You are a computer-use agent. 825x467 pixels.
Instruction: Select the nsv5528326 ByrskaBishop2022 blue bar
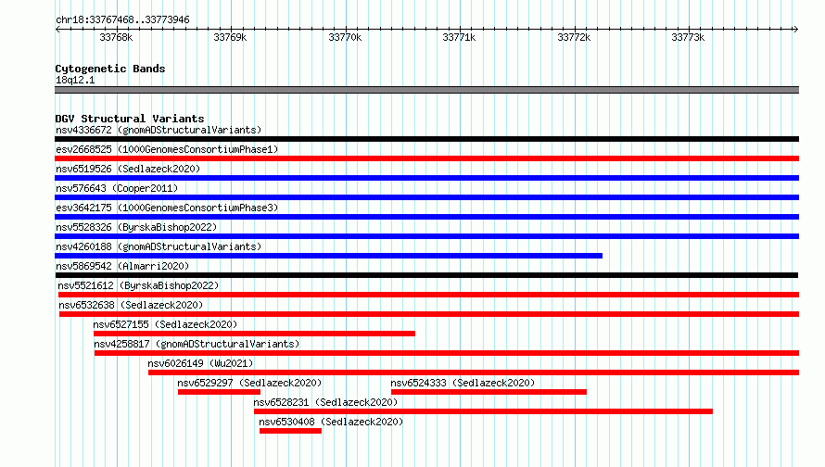click(426, 236)
